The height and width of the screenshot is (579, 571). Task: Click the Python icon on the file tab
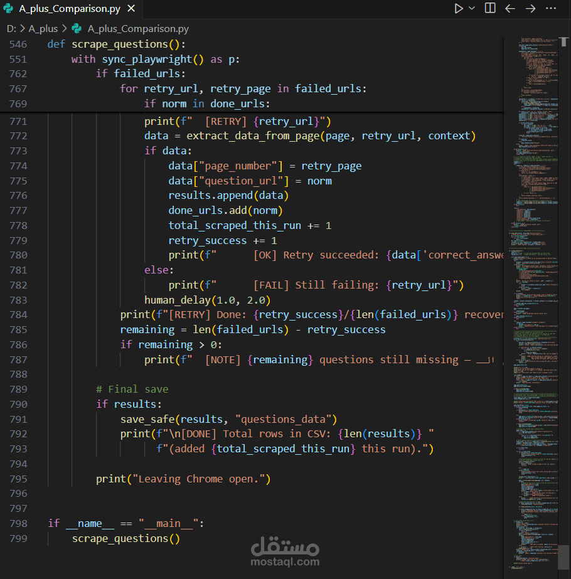[x=9, y=9]
